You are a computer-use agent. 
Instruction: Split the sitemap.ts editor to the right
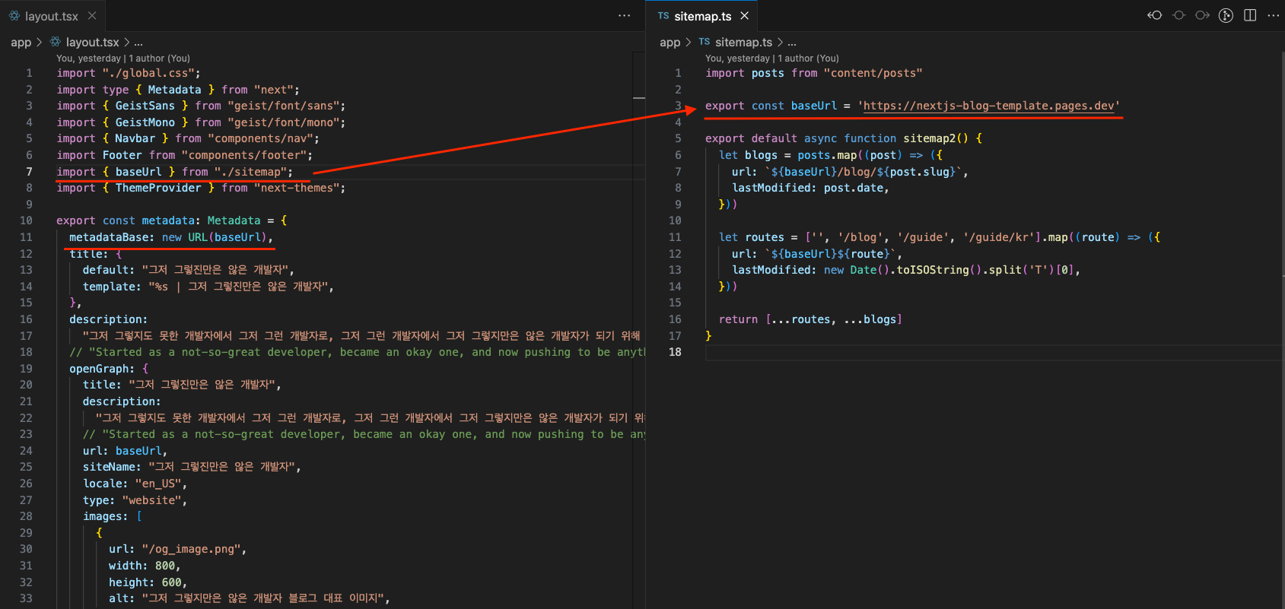tap(1250, 15)
